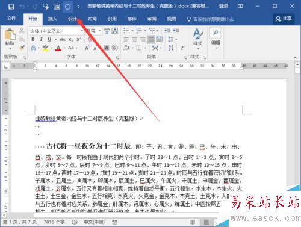This screenshot has height=227, width=301.
Task: Click the phonetic guide (拼音) icon
Action: click(x=107, y=31)
